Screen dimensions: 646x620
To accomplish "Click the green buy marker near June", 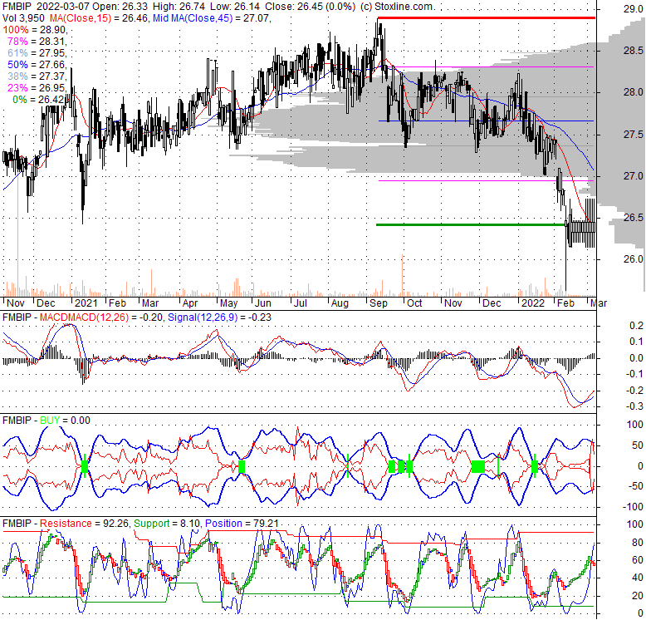I will pyautogui.click(x=242, y=466).
